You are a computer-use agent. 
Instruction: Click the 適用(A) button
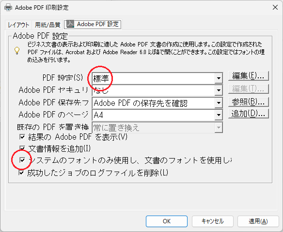tap(258, 221)
